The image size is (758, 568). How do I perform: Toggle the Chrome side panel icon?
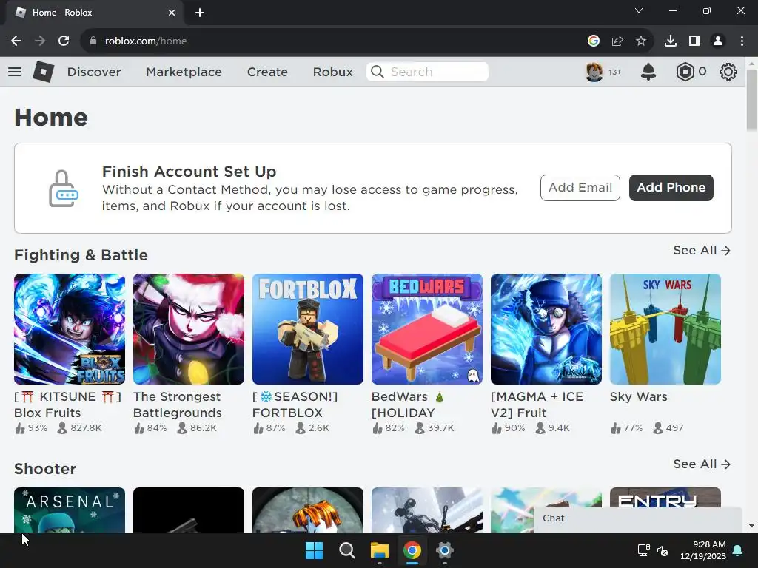pos(694,41)
